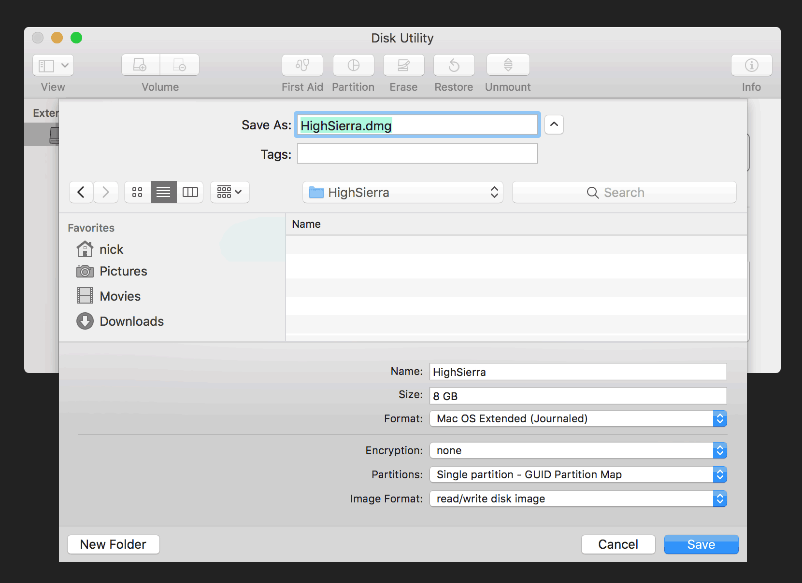
Task: Click the Restore toolbar icon
Action: point(454,65)
